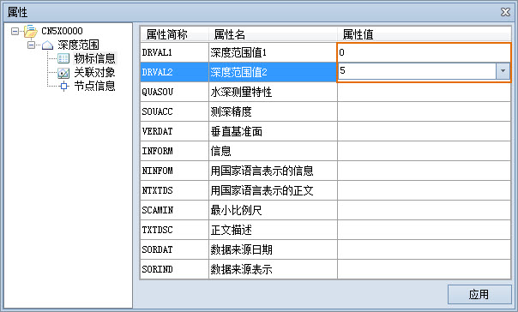Image resolution: width=518 pixels, height=312 pixels.
Task: Click the empty value cell for SORDAT
Action: pos(424,249)
